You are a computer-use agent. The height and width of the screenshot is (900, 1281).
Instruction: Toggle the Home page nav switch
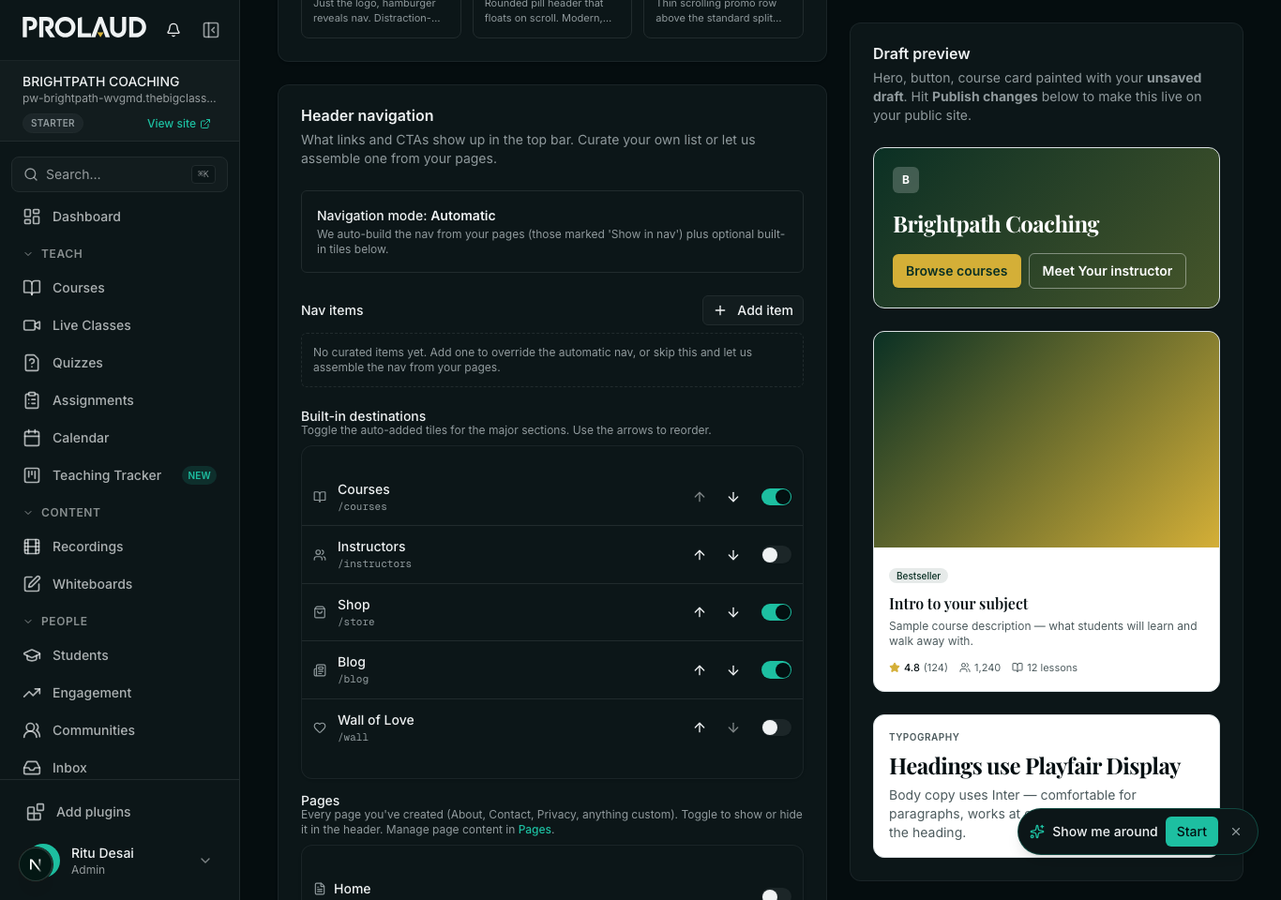coord(776,894)
